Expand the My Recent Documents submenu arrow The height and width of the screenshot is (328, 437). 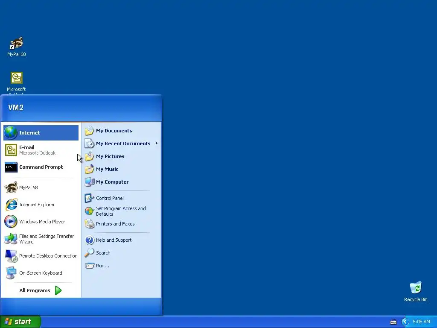[x=157, y=143]
